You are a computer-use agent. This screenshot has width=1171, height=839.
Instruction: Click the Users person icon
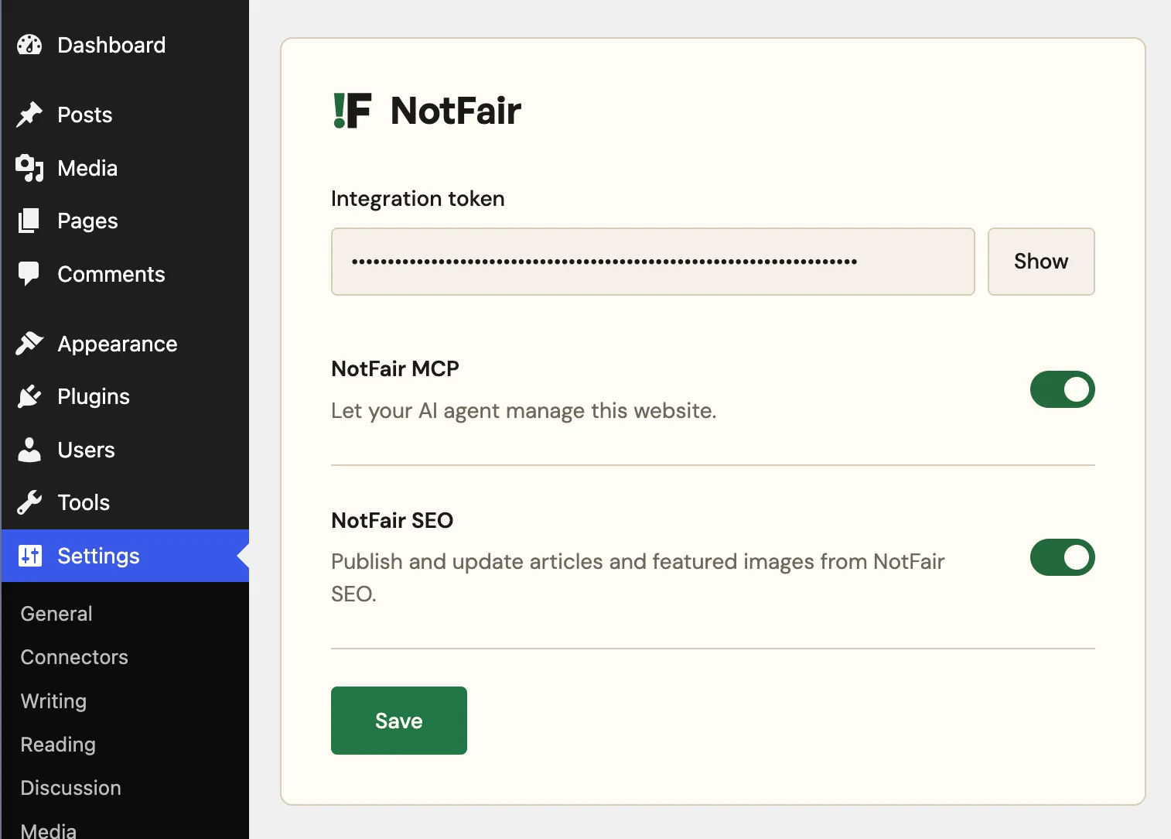pos(29,450)
